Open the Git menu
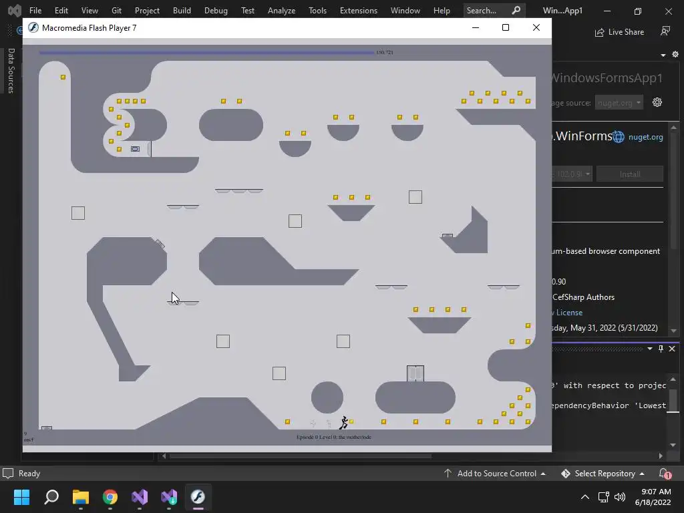The image size is (684, 513). click(x=116, y=11)
